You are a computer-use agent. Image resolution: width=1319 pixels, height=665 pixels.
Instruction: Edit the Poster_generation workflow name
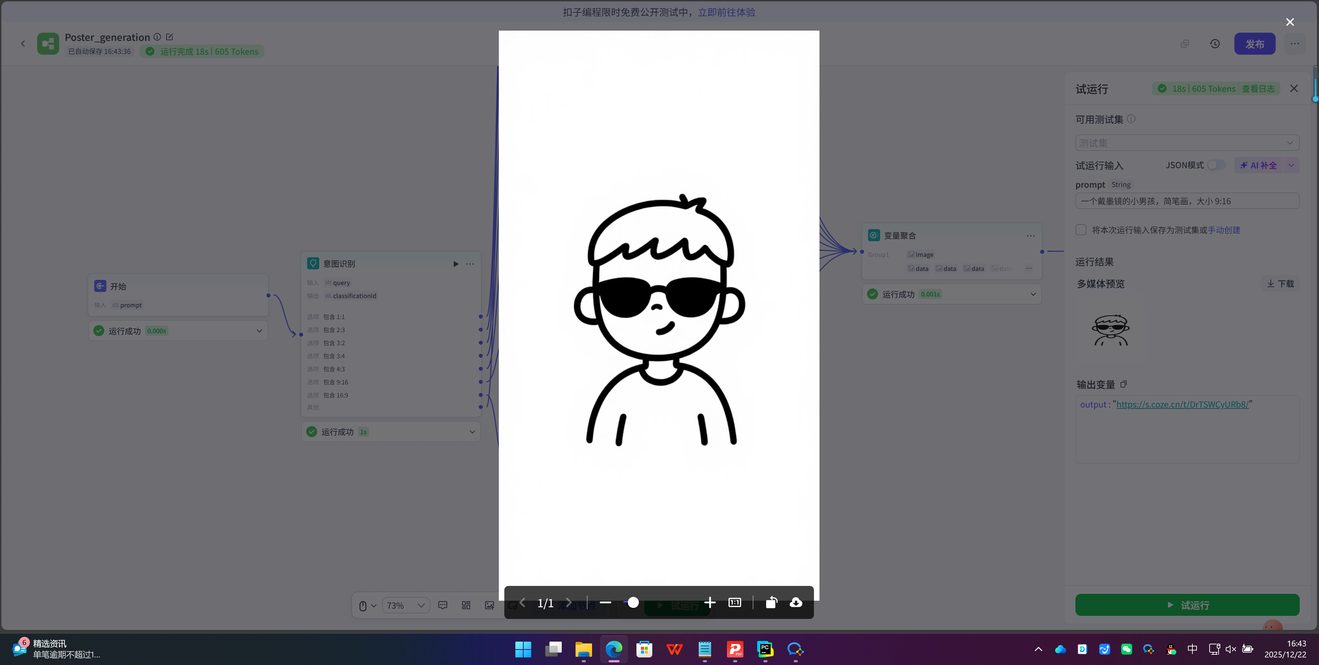[170, 37]
